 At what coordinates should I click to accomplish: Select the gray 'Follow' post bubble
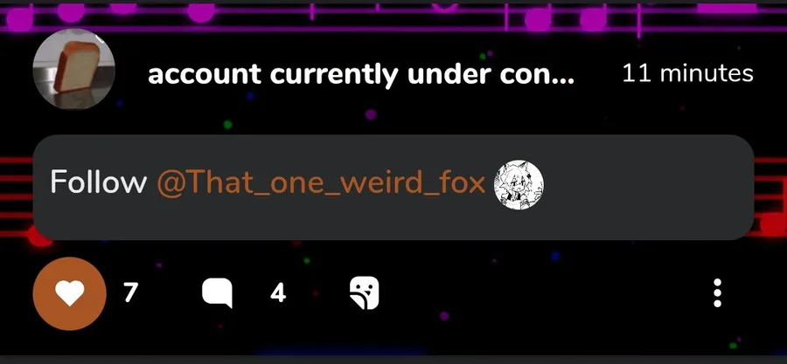tap(393, 188)
